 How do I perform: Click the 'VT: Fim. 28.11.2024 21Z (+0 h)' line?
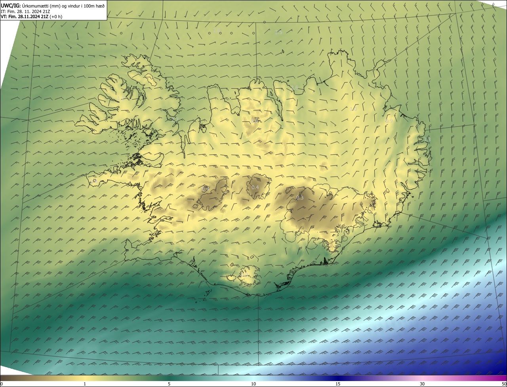[32, 17]
